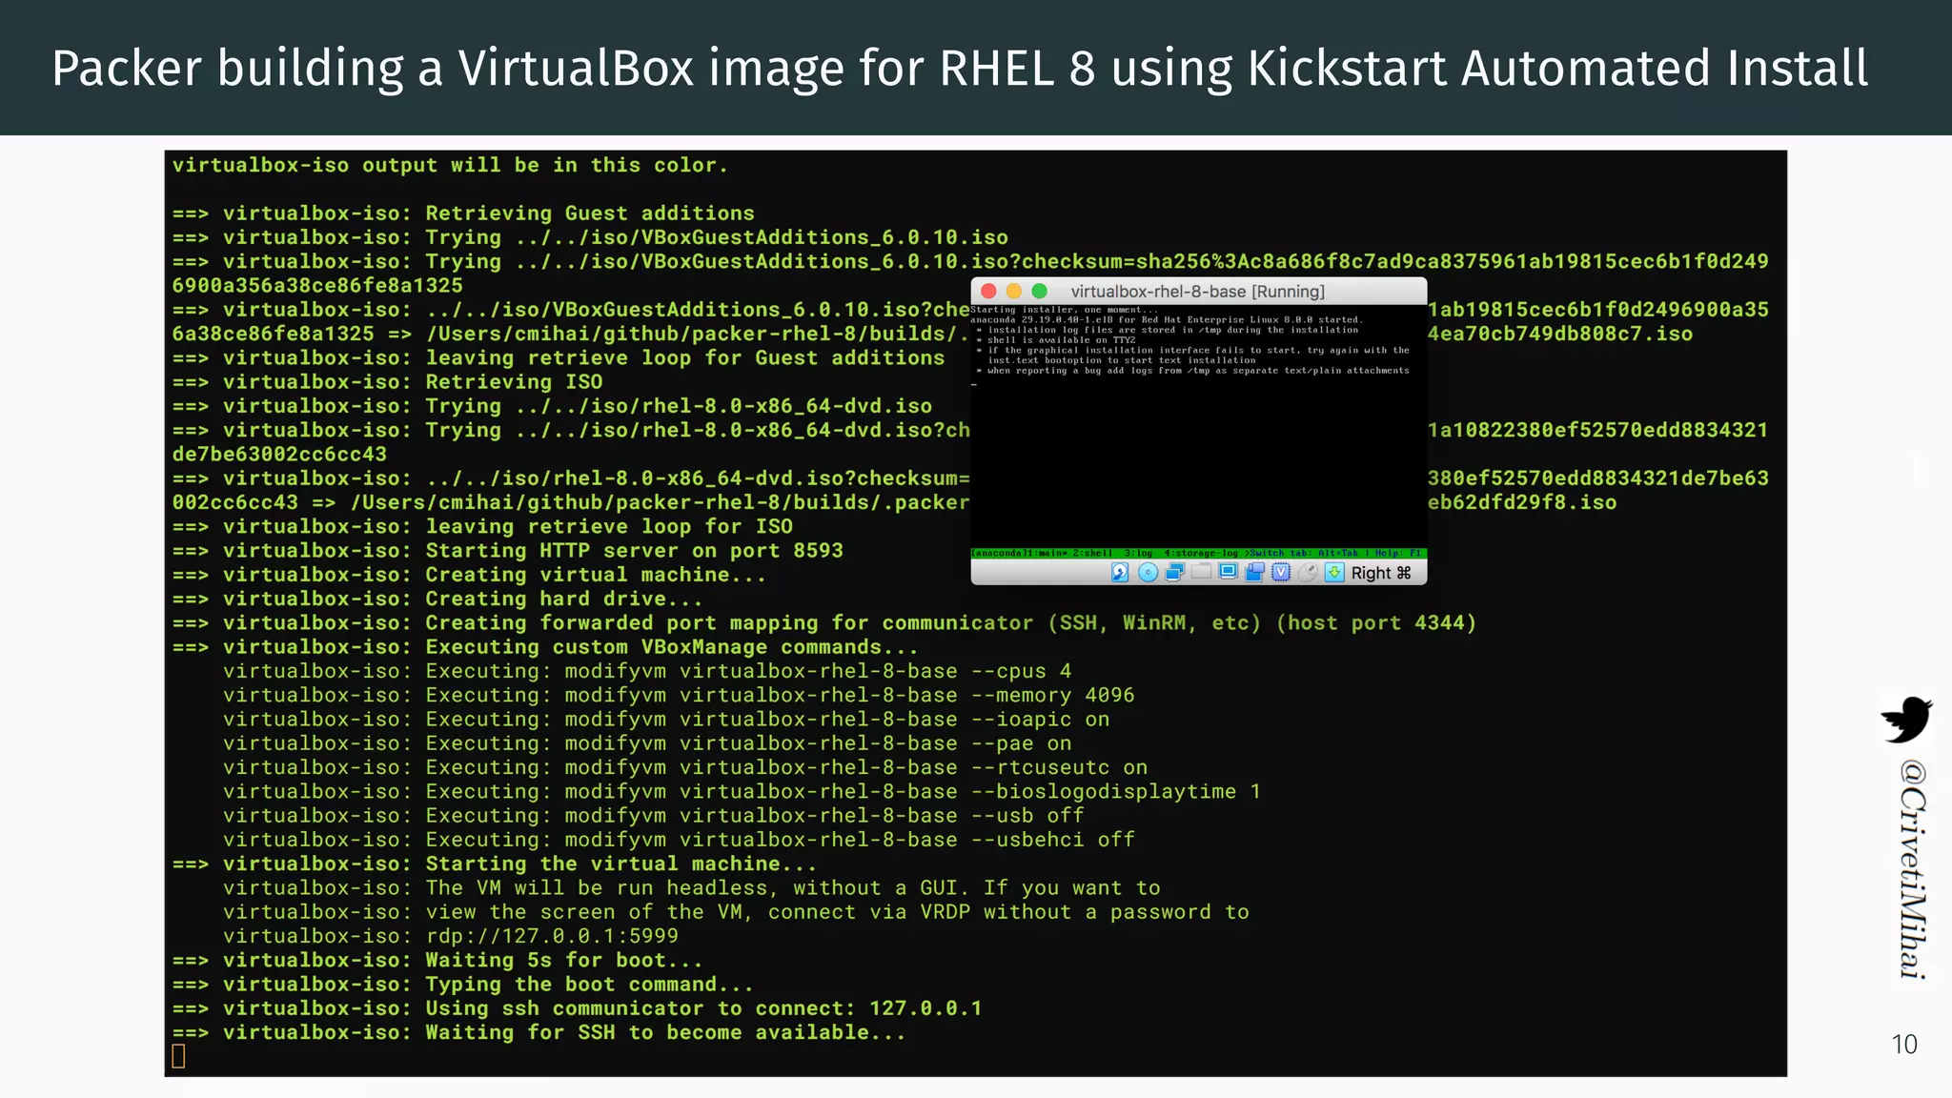Screen dimensions: 1952x1098
Task: Select the 2:shell tmux tab
Action: pos(1092,553)
